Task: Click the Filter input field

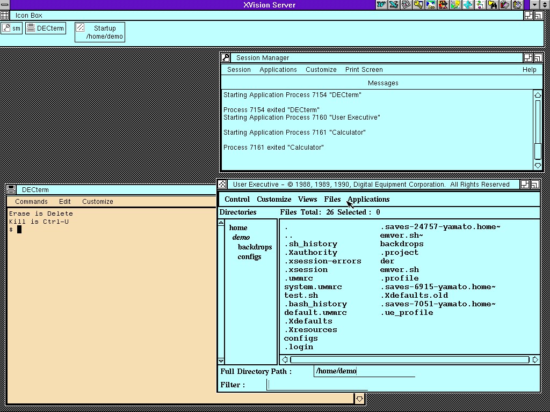Action: (317, 385)
